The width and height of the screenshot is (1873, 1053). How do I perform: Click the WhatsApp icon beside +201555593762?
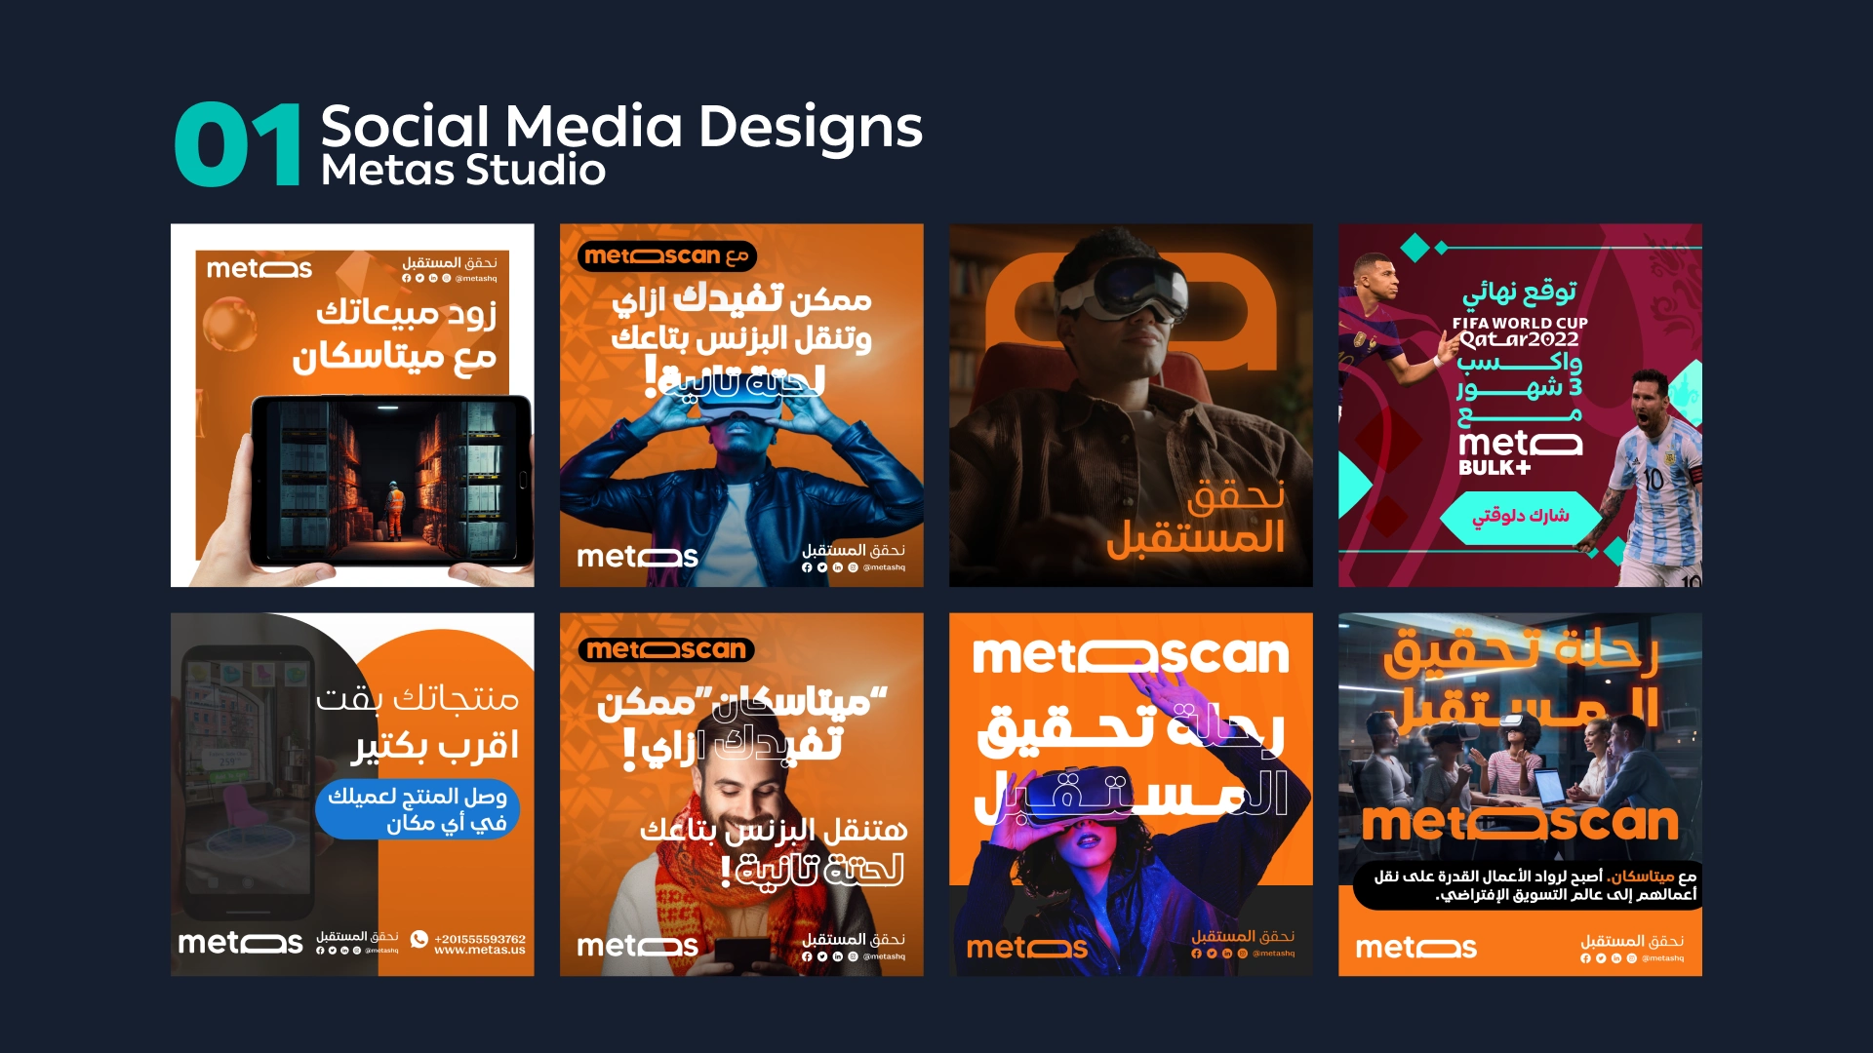[x=419, y=938]
